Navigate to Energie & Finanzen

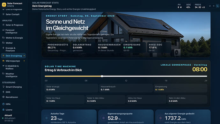click(13, 49)
